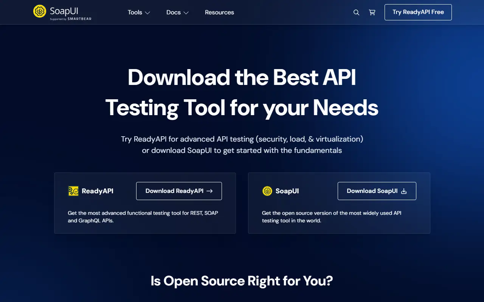Open the shopping cart icon
Image resolution: width=484 pixels, height=302 pixels.
click(372, 12)
